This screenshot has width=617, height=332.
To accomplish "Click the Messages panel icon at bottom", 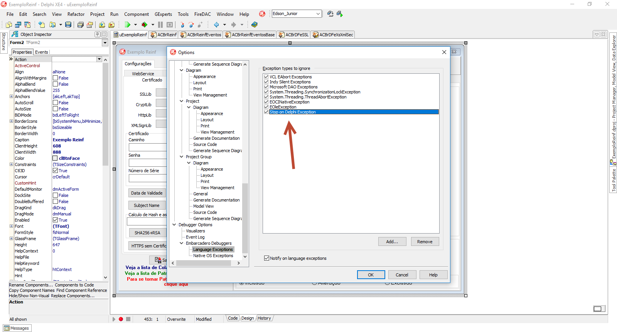I will [x=7, y=328].
